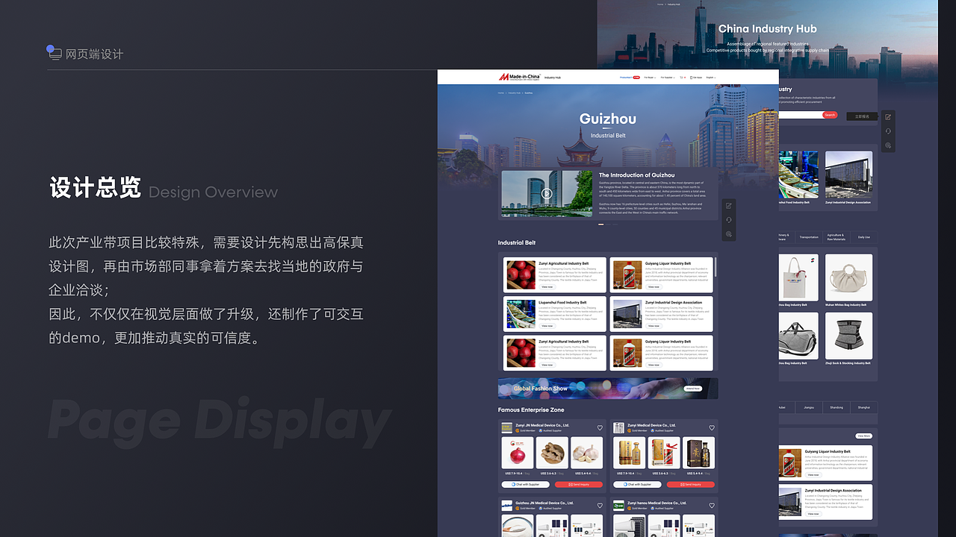This screenshot has height=537, width=956.
Task: Click Search button in China Industry Hub page
Action: point(830,115)
